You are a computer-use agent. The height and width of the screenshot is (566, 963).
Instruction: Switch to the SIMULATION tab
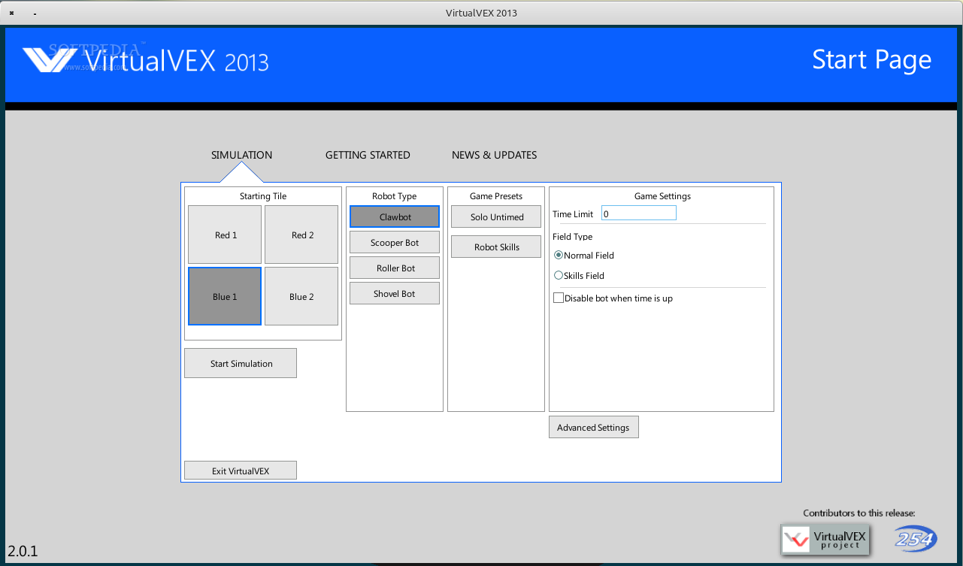241,155
